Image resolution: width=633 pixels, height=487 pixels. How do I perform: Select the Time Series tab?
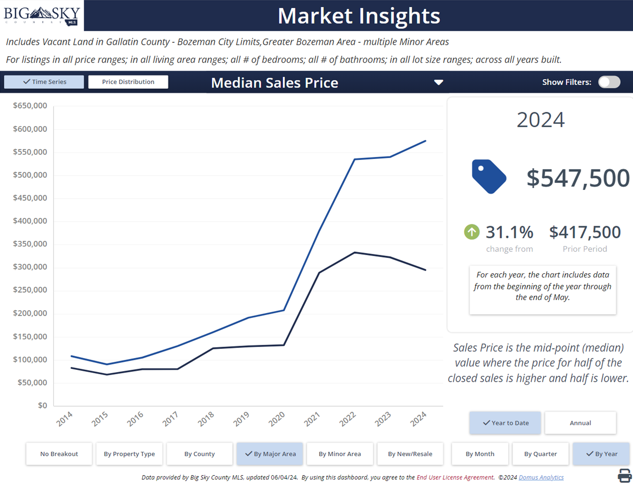pyautogui.click(x=44, y=82)
